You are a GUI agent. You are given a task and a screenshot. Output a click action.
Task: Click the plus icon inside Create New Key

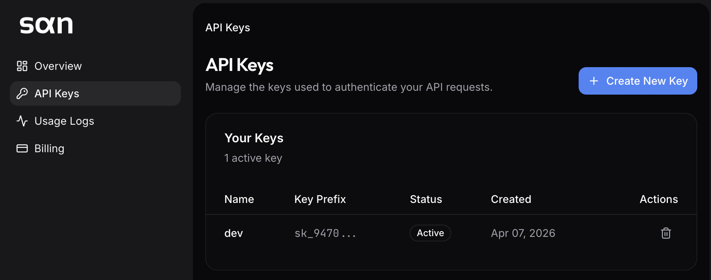coord(594,81)
